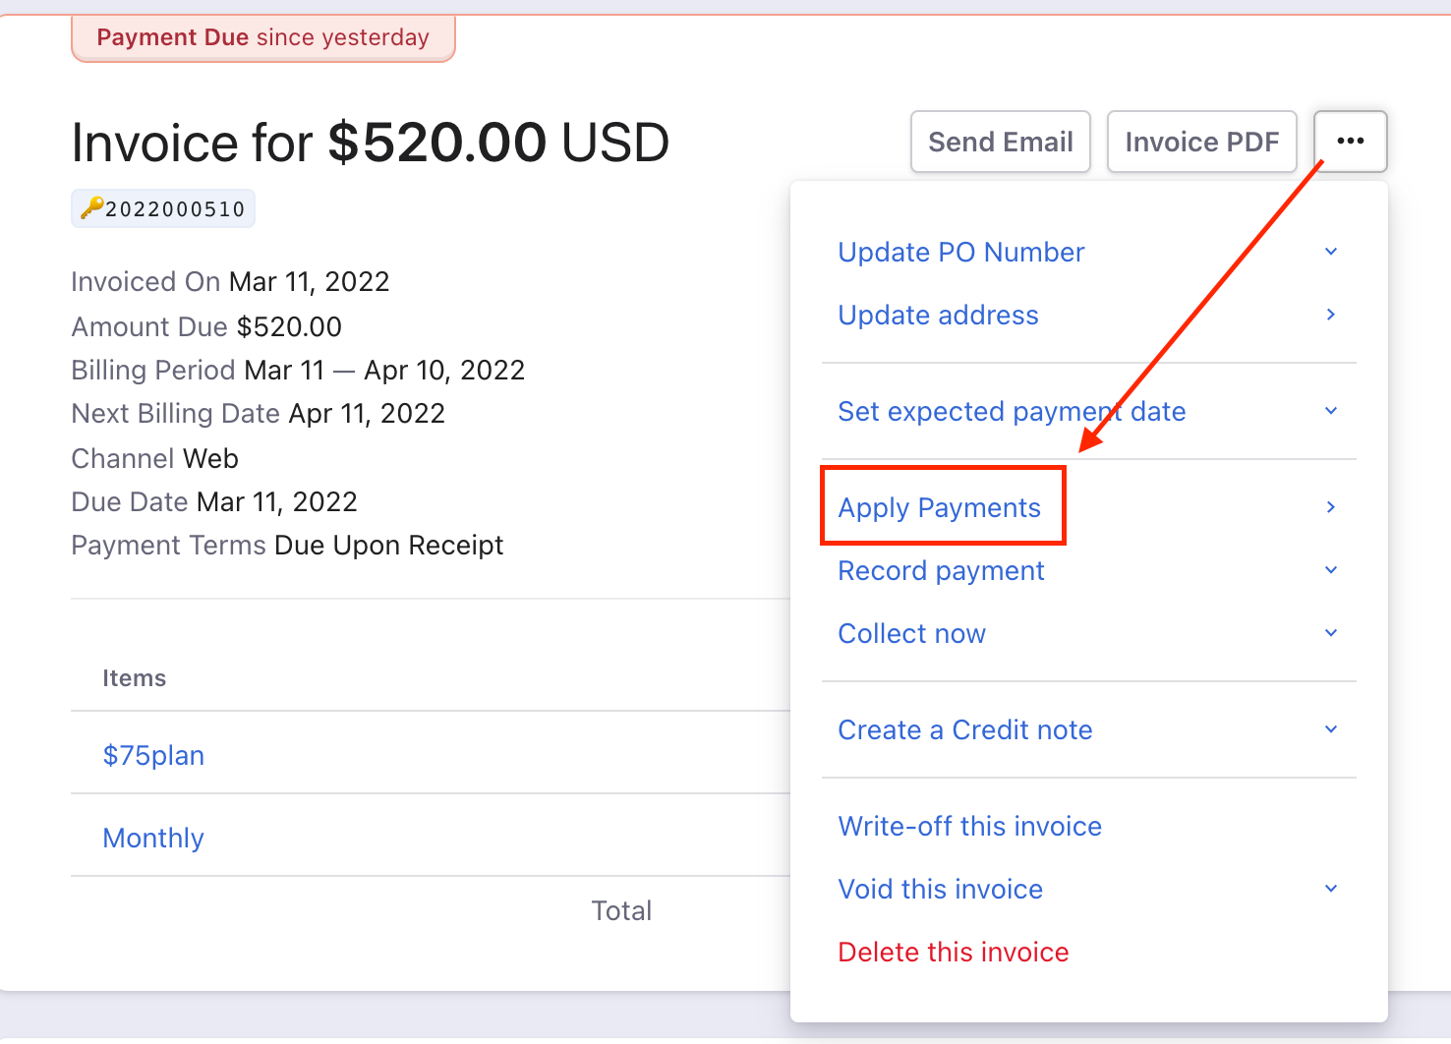1451x1044 pixels.
Task: Click invoice number badge 2022000510
Action: coord(162,207)
